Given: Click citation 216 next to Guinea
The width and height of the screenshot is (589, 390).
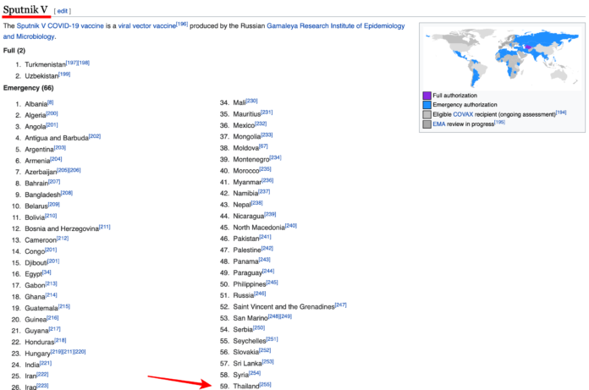Looking at the screenshot, I should click(52, 317).
